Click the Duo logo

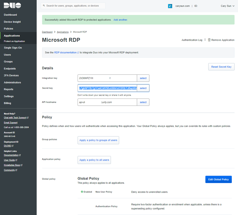(12, 5)
